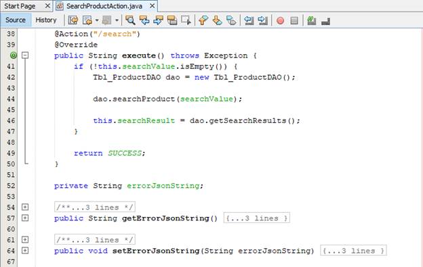The width and height of the screenshot is (423, 267).
Task: Open dropdown arrow beside Back icon
Action: point(97,20)
